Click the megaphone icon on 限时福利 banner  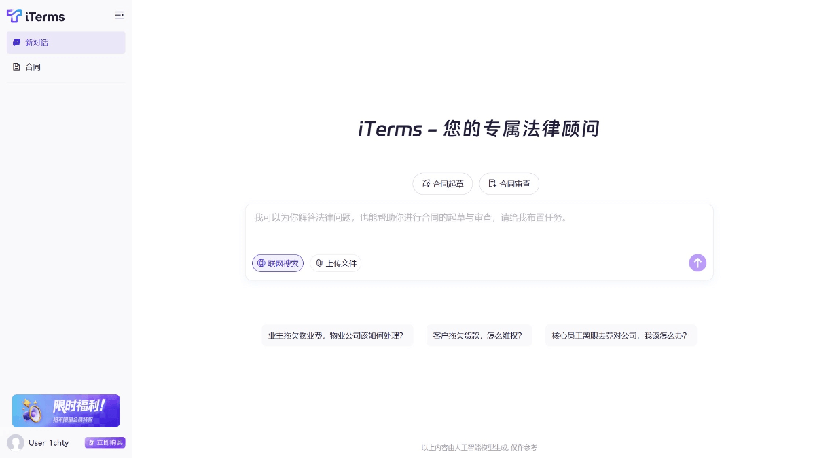(31, 411)
